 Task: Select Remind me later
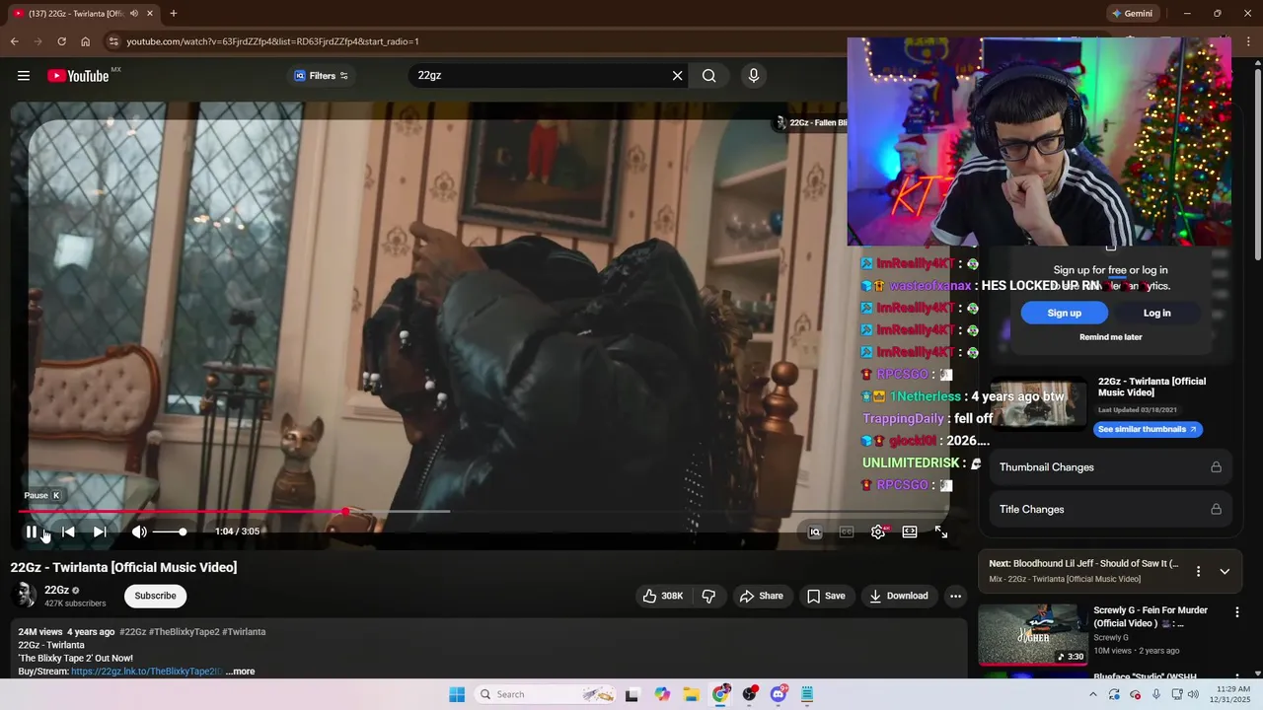(1111, 337)
